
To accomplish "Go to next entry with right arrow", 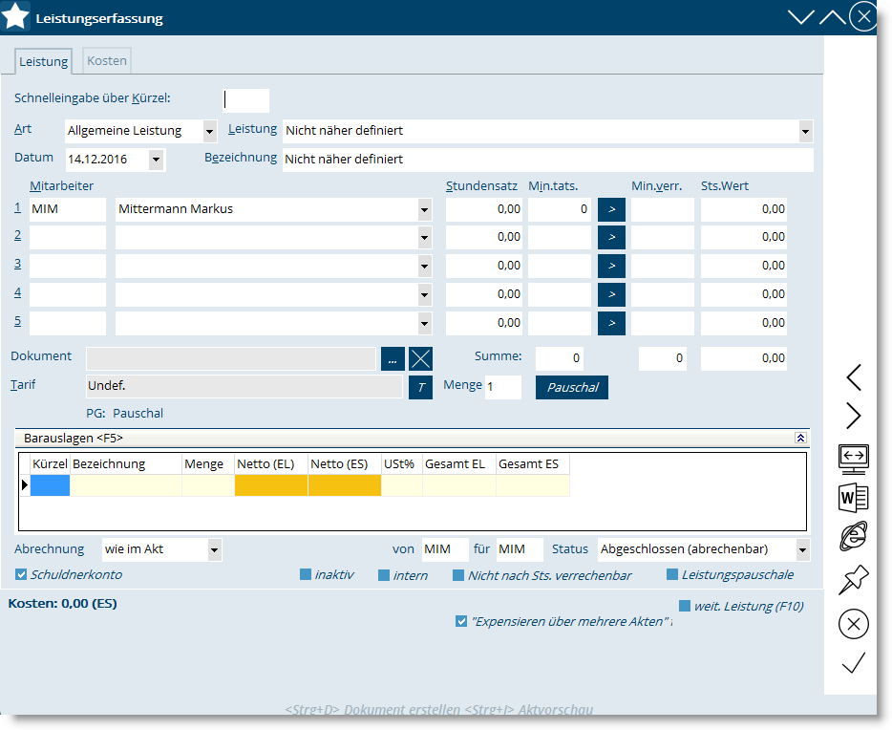I will [x=854, y=417].
